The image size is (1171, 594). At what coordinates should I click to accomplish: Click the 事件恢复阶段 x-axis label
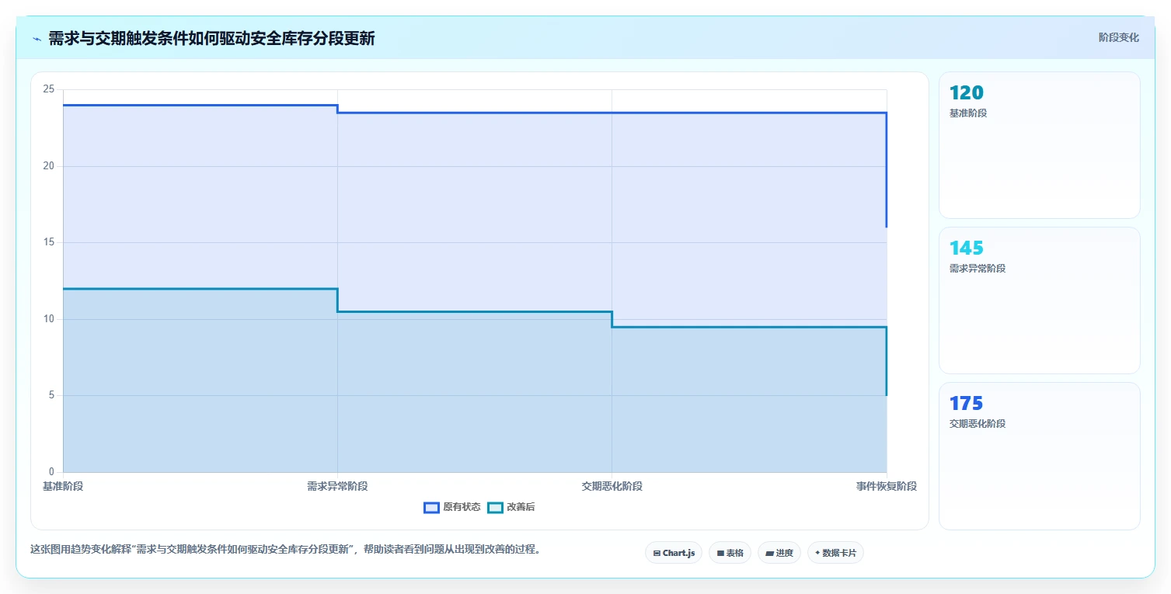pos(887,486)
